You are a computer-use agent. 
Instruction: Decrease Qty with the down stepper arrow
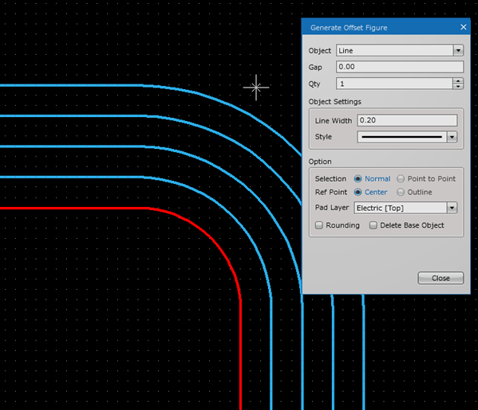458,87
